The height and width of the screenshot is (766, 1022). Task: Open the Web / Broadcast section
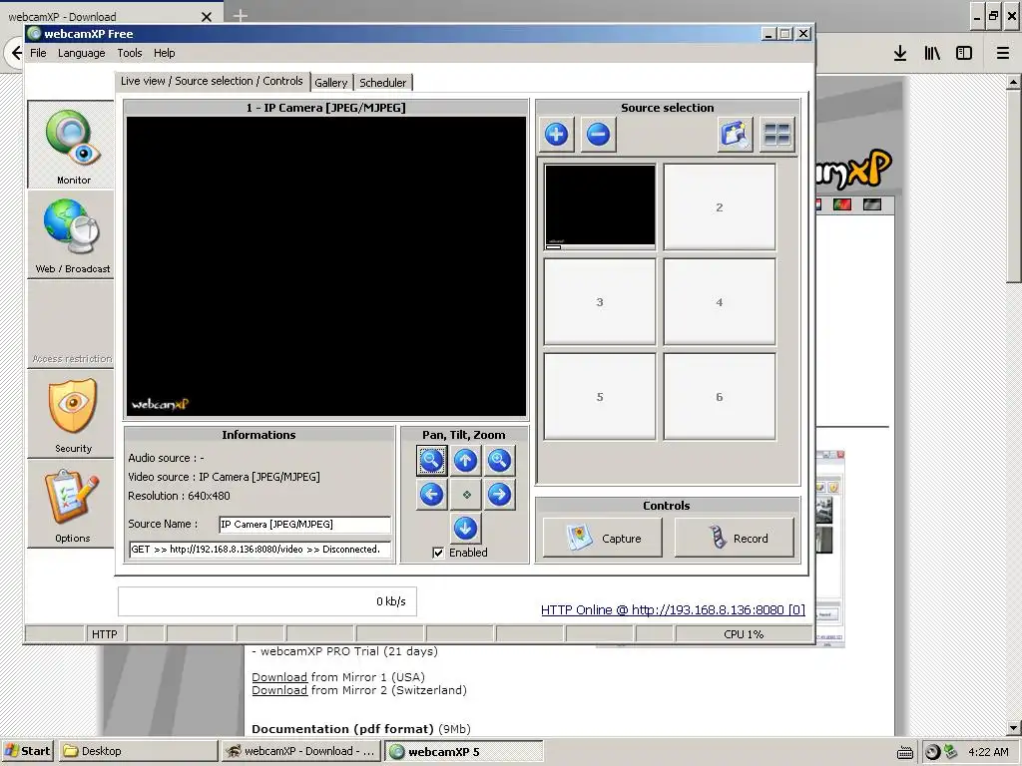71,234
